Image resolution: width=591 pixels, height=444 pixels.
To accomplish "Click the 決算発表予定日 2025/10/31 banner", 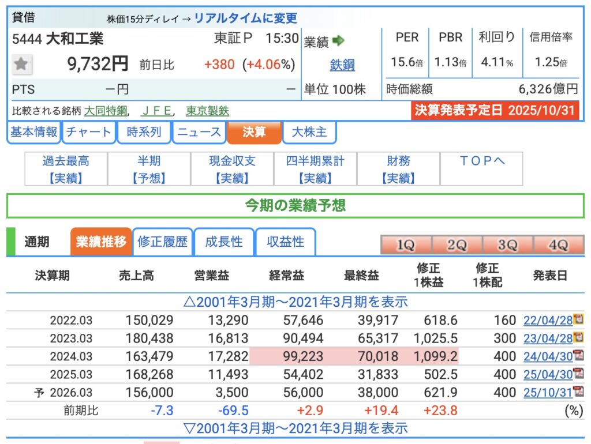I will (495, 110).
